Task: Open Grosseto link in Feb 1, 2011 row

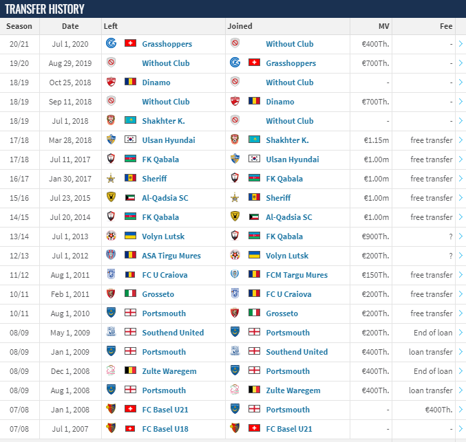Action: (158, 294)
